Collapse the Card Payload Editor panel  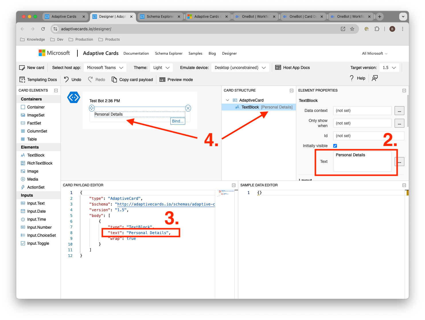coord(234,185)
